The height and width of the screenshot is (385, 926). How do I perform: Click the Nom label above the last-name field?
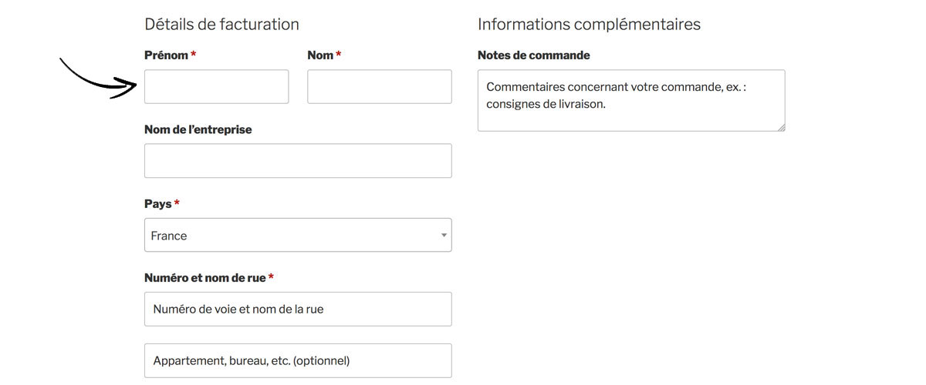pyautogui.click(x=320, y=55)
